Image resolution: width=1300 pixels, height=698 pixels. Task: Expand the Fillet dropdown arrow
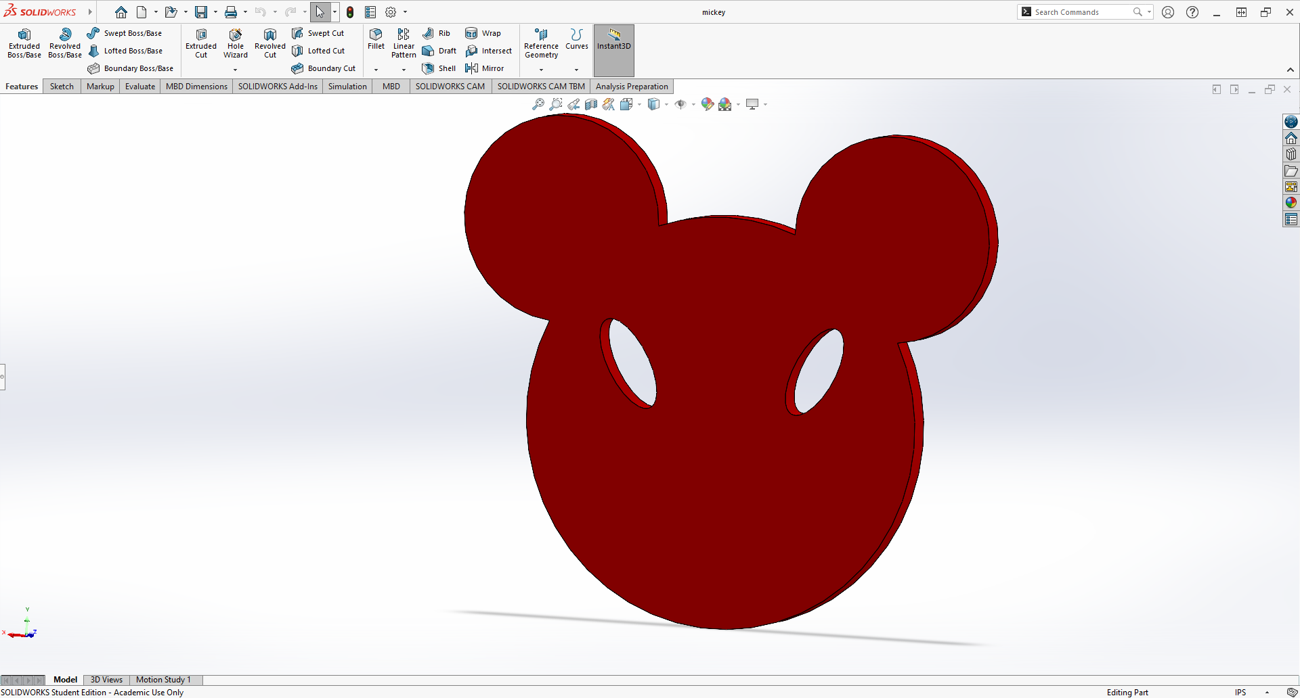[x=376, y=70]
